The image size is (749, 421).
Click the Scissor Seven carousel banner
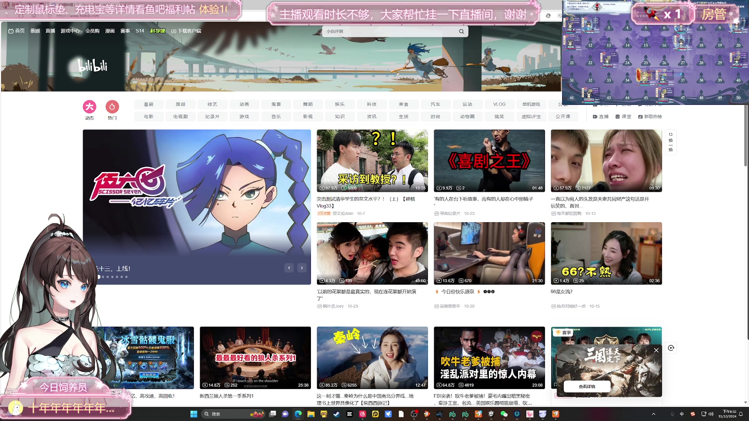tap(197, 207)
